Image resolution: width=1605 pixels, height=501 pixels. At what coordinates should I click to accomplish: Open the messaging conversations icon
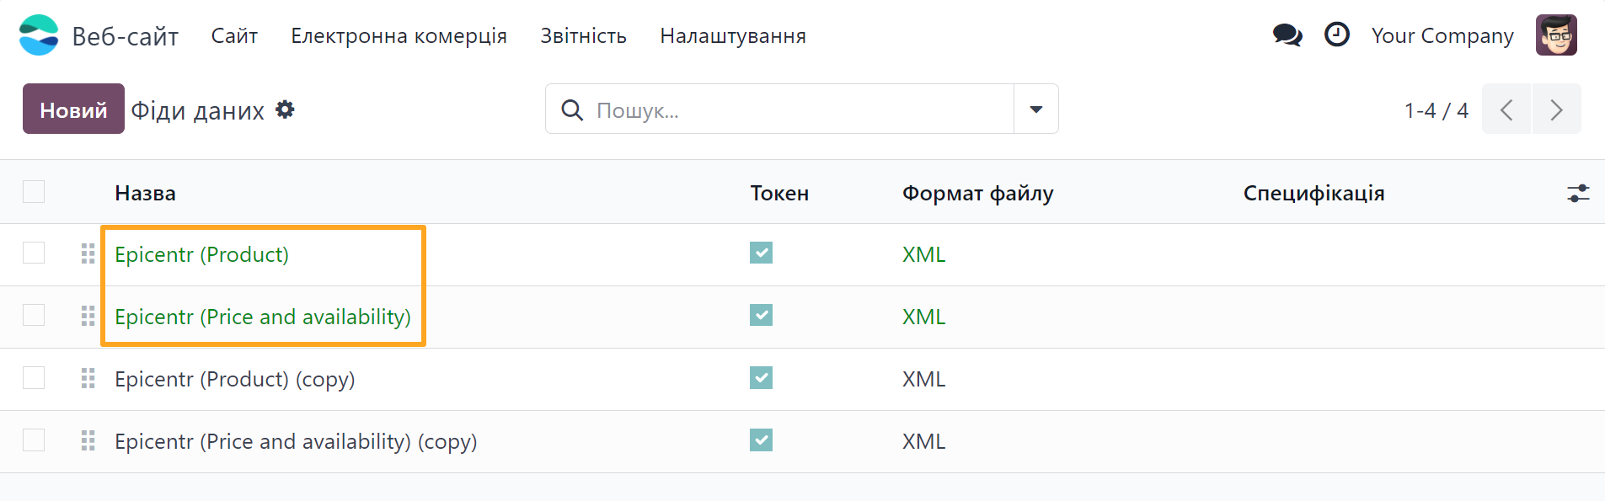(x=1286, y=35)
